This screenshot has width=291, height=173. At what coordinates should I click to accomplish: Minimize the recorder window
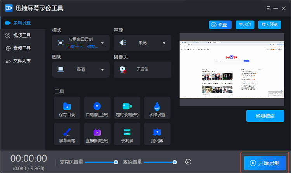coord(275,8)
